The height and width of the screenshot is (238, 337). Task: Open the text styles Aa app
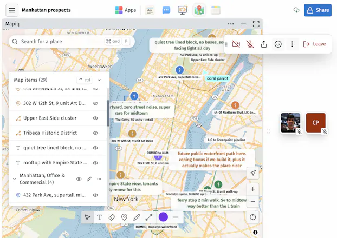tap(150, 10)
